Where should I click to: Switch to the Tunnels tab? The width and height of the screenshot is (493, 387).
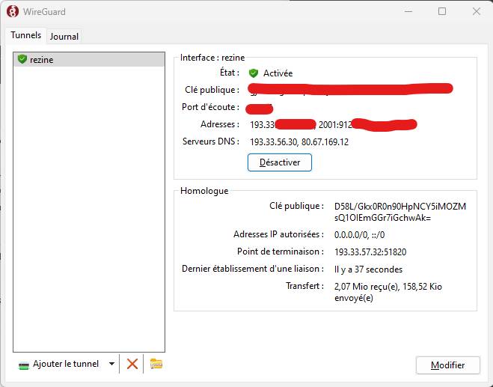[25, 35]
